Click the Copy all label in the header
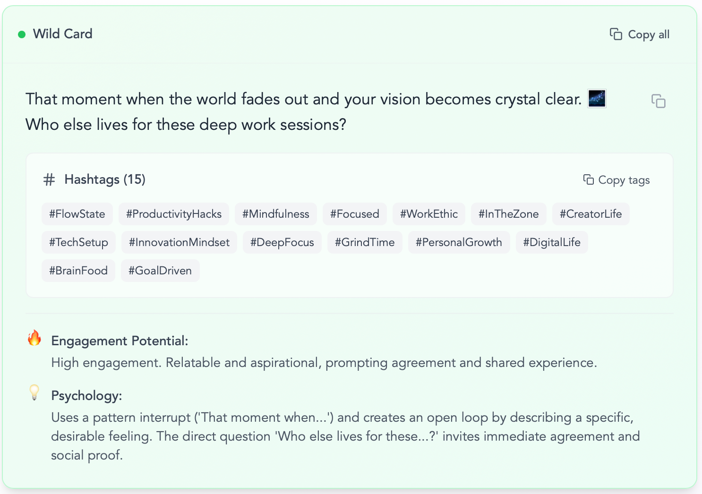Screen dimensions: 702x494 pyautogui.click(x=649, y=34)
